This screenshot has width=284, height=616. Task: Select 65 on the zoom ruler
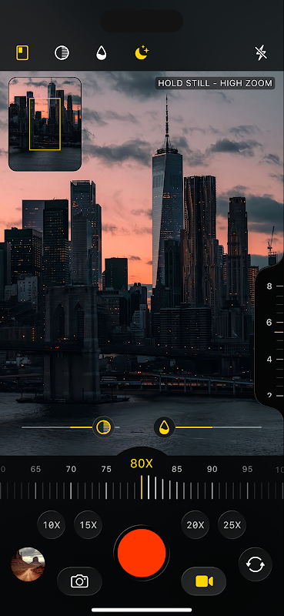(35, 469)
